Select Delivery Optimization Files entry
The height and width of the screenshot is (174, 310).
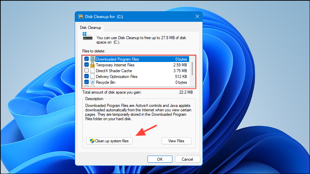tap(136, 76)
